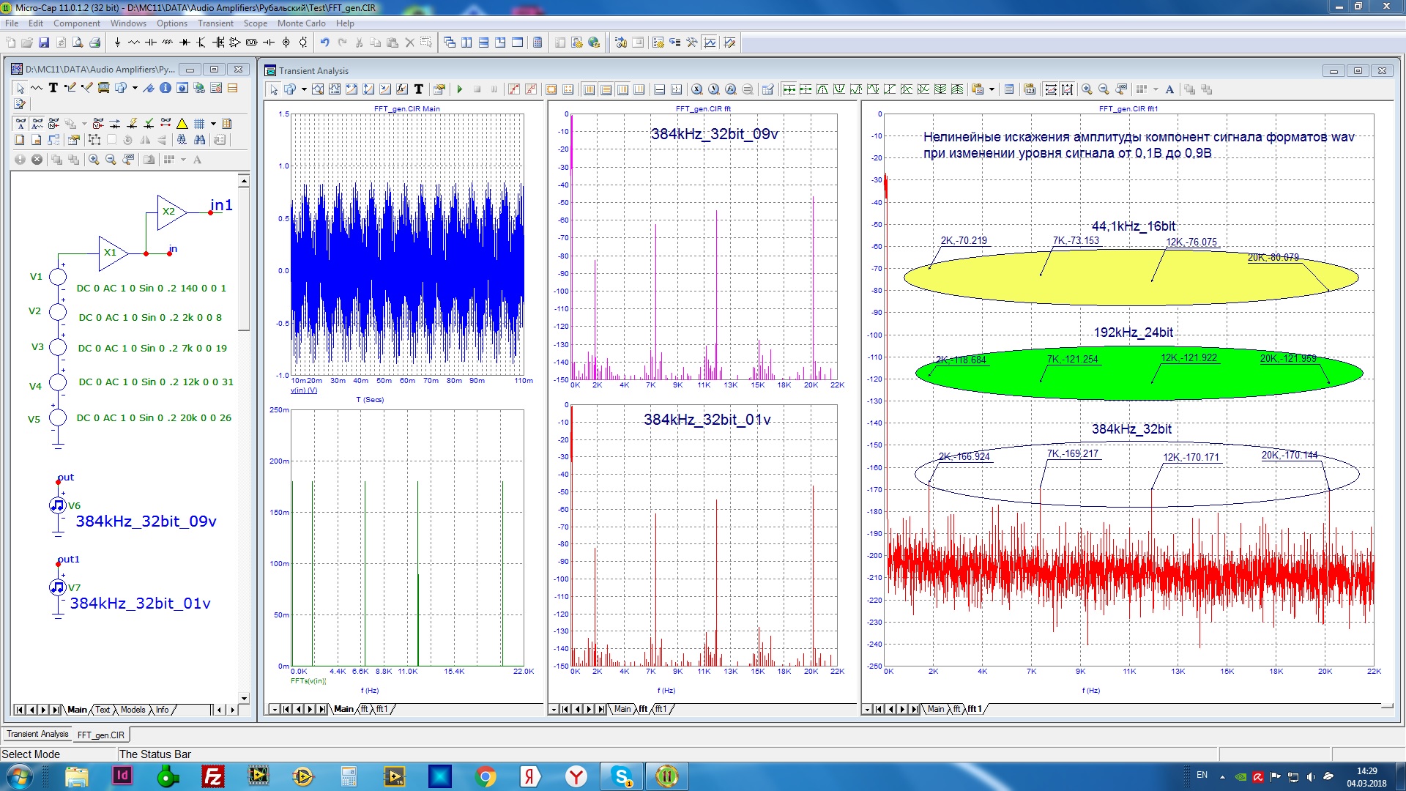Switch to Models tab in schematic window
The image size is (1406, 791).
pos(133,710)
